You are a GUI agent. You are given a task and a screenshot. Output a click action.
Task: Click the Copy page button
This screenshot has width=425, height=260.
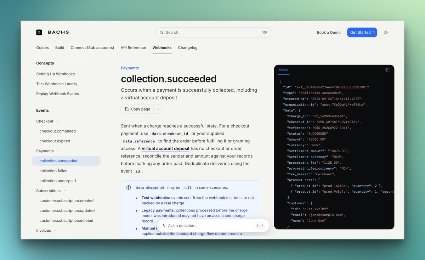point(137,109)
